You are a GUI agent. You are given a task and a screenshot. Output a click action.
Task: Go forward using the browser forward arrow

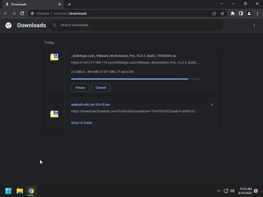tap(14, 13)
